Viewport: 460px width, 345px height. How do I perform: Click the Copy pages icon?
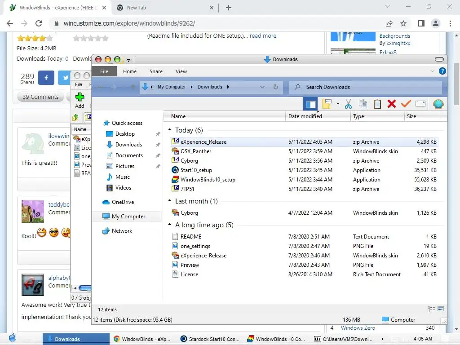(x=363, y=104)
